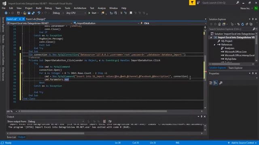259x145 pixels.
Task: Pin the Solution Explorer panel
Action: (253, 19)
